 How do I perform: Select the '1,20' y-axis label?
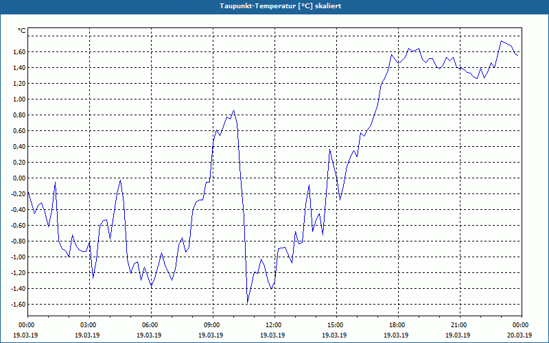coord(20,83)
